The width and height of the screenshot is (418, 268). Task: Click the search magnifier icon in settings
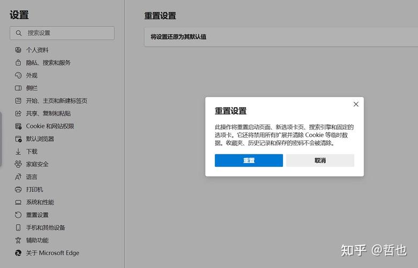(18, 33)
